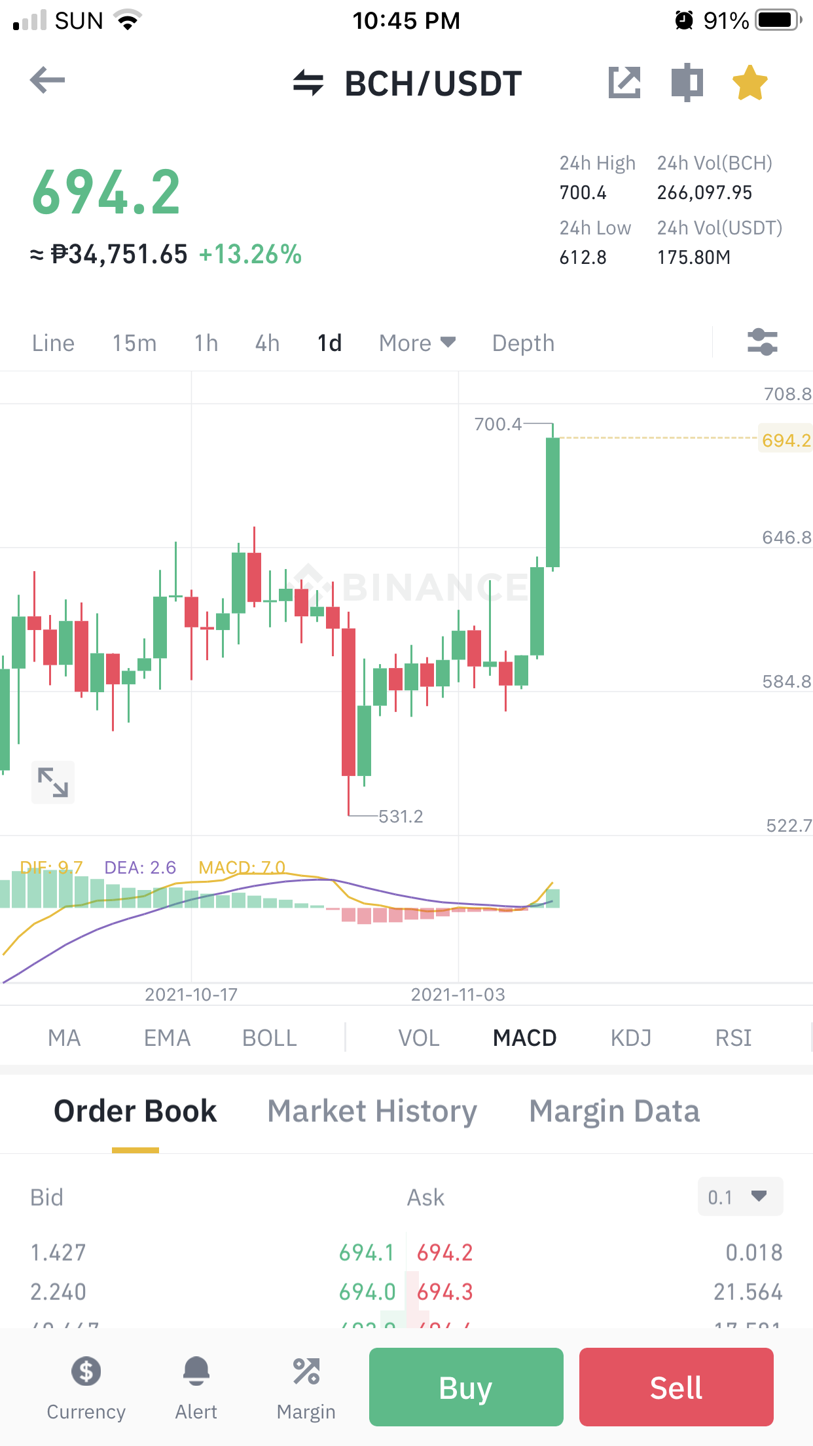Switch to the Margin Data tab
813x1446 pixels.
click(615, 1111)
